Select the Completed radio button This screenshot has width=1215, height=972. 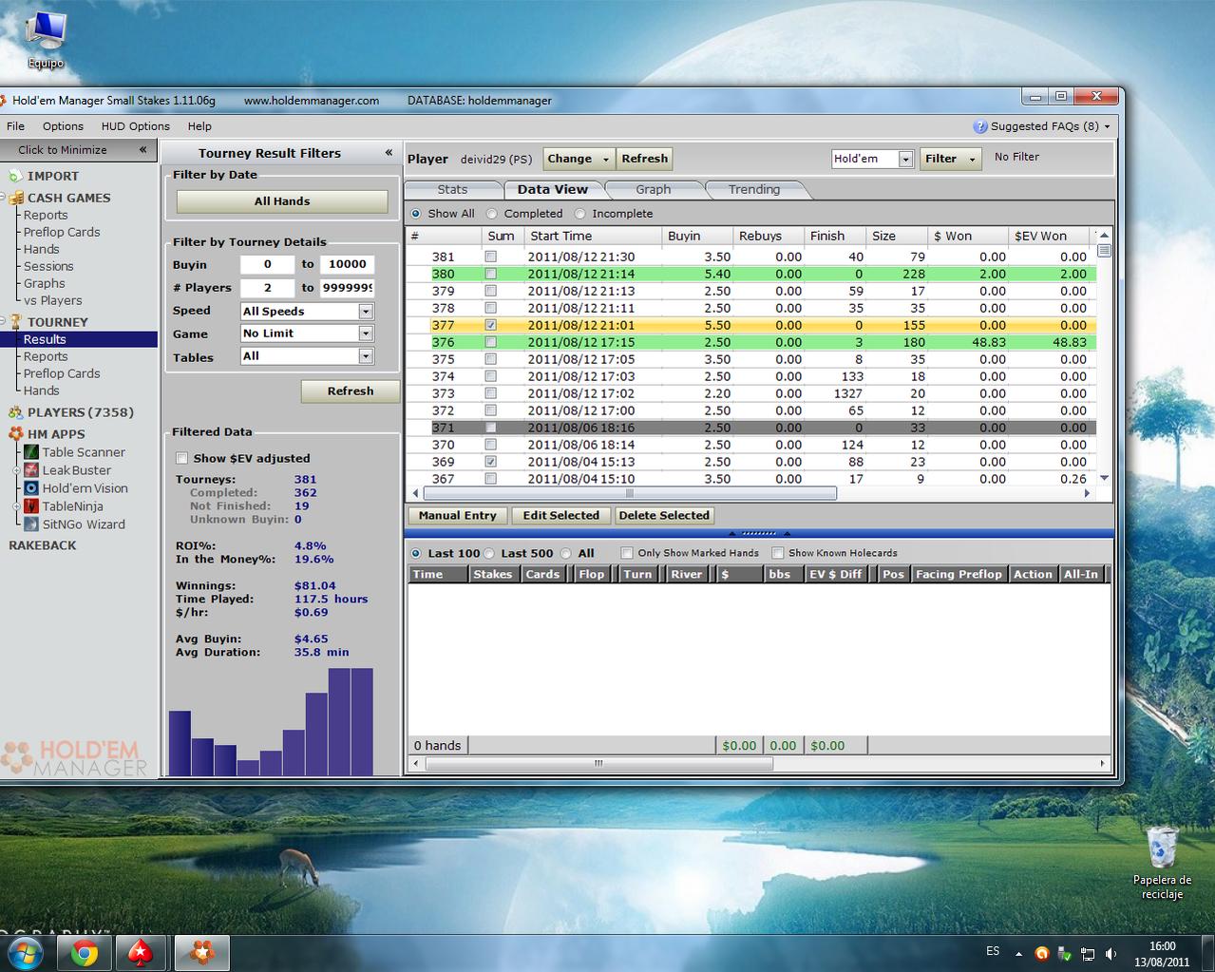[x=492, y=214]
